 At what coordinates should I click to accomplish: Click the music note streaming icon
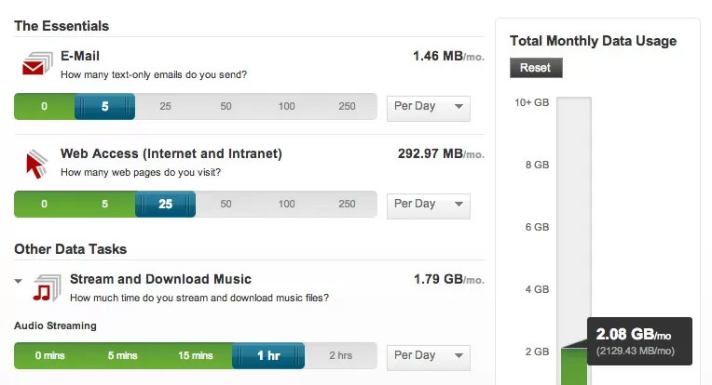pos(47,288)
